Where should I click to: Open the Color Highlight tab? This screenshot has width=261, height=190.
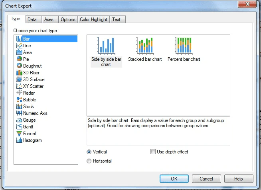pyautogui.click(x=93, y=19)
